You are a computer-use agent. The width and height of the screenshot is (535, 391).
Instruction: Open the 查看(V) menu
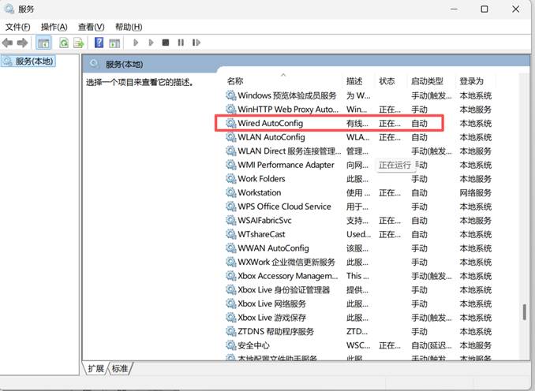tap(91, 26)
